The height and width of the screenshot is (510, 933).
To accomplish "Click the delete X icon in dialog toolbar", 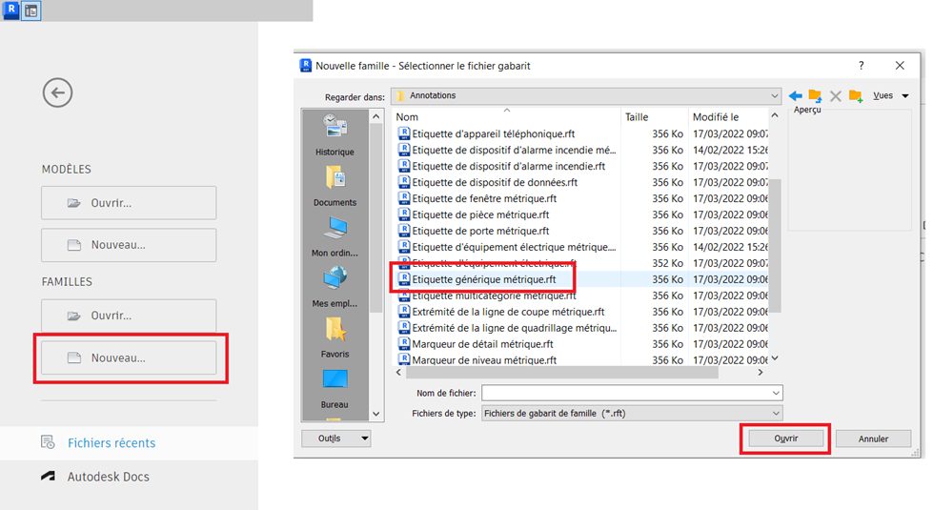I will (x=836, y=96).
